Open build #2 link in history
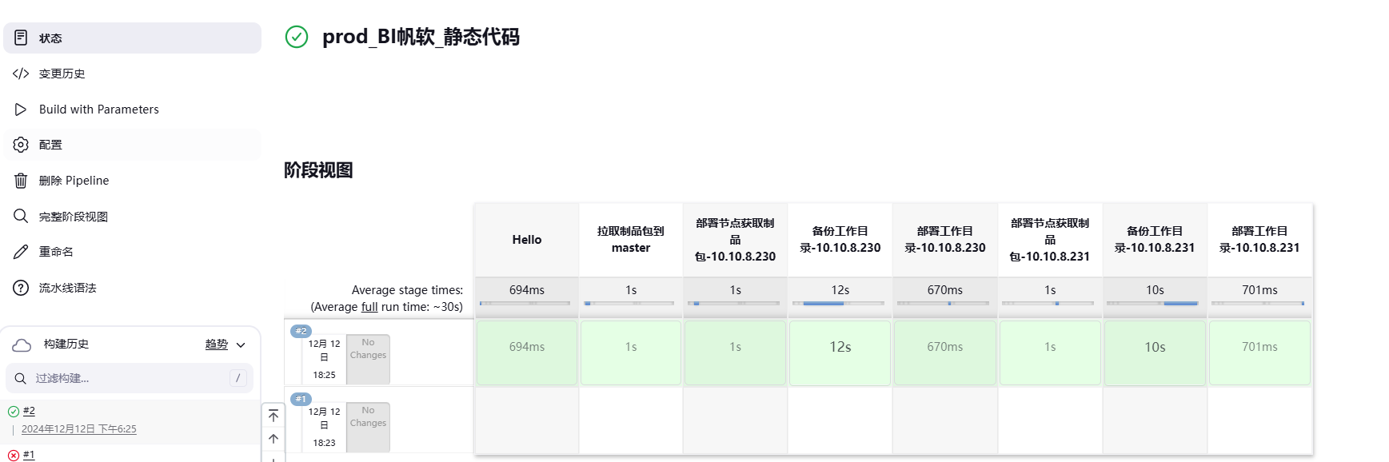 coord(29,411)
